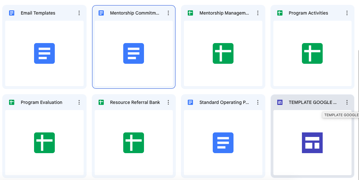Open the Email Templates preview thumbnail
The height and width of the screenshot is (180, 359).
[x=44, y=53]
